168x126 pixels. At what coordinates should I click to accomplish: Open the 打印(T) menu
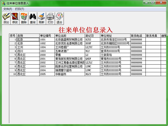coord(20,9)
